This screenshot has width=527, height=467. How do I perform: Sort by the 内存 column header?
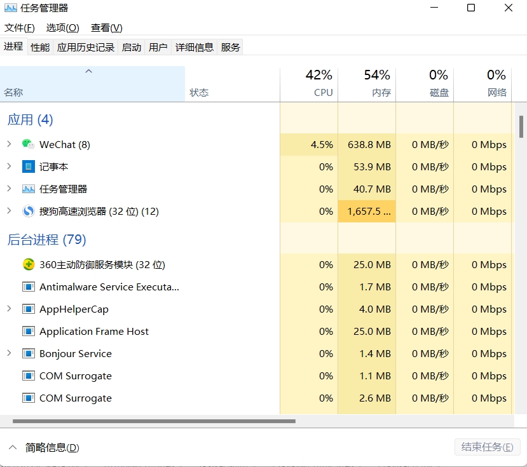(367, 84)
